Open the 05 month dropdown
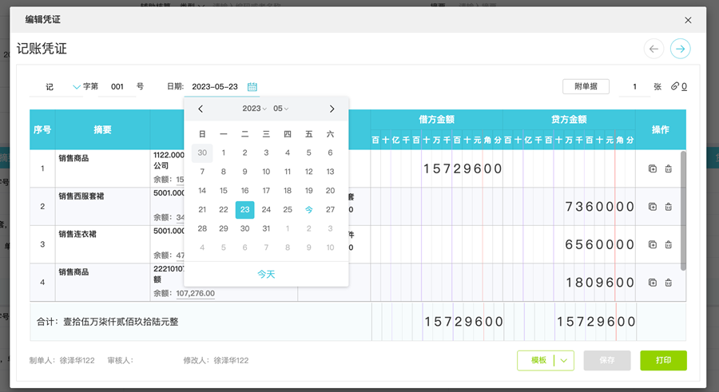Screen dimensions: 719x392 (280, 109)
